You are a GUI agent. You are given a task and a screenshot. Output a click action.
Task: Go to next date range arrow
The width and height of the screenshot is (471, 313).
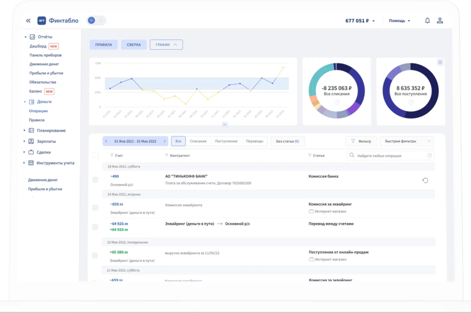pyautogui.click(x=165, y=141)
